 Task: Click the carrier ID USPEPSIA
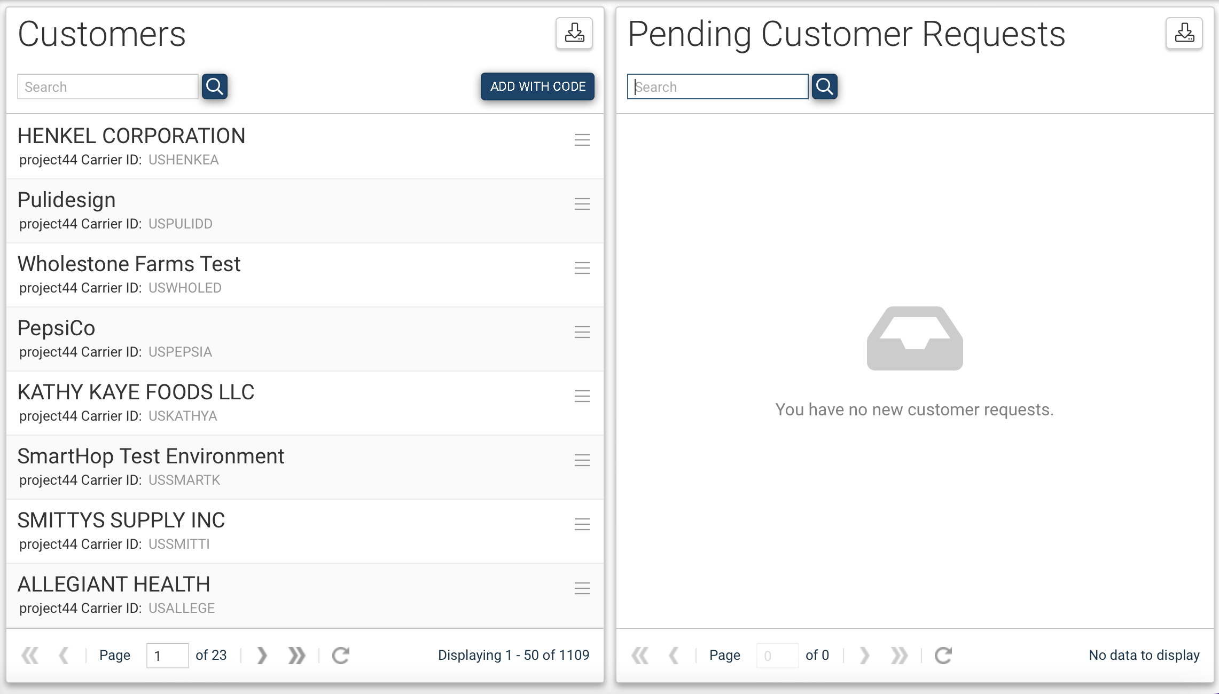click(x=180, y=352)
